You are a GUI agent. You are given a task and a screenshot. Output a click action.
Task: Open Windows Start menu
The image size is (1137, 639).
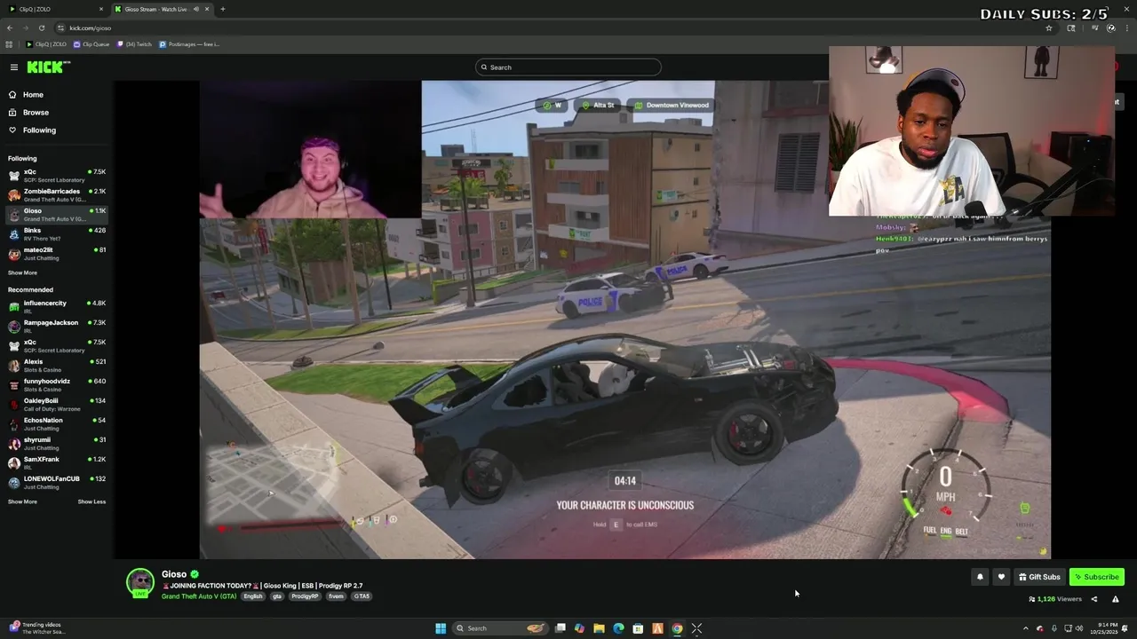coord(441,628)
